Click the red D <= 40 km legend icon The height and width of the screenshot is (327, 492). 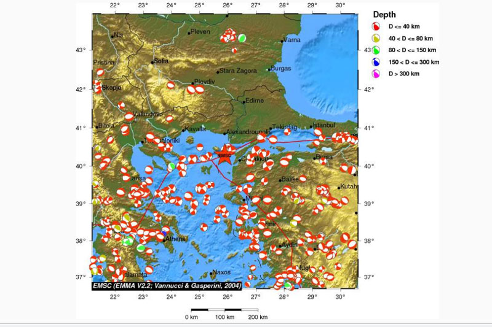(x=376, y=28)
